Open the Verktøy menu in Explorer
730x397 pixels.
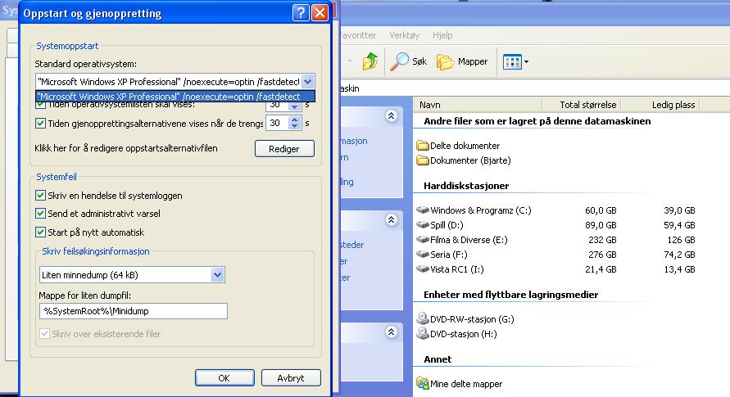click(x=404, y=35)
